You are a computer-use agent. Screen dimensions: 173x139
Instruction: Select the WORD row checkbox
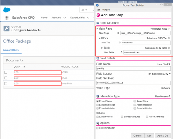point(6,72)
